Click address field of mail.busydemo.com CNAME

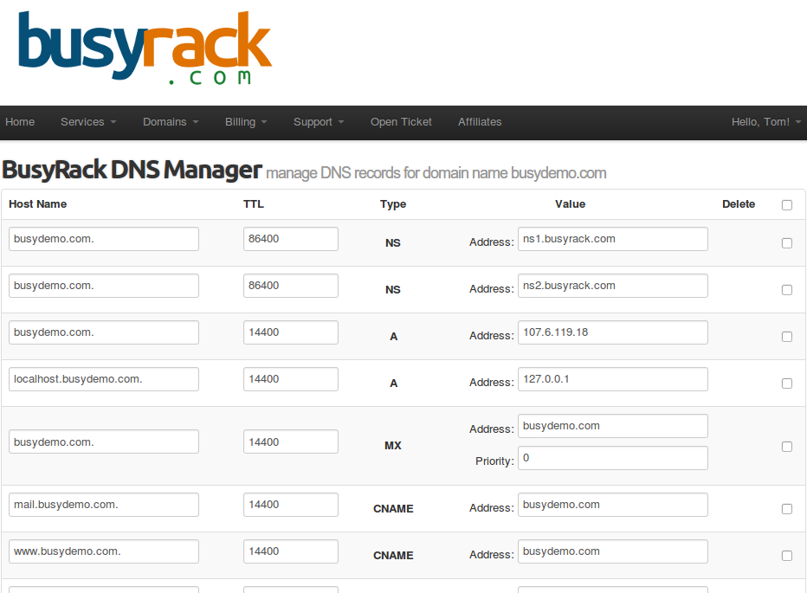(x=613, y=505)
